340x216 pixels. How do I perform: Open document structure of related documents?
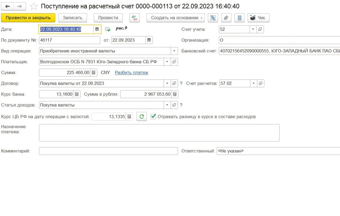click(x=213, y=18)
